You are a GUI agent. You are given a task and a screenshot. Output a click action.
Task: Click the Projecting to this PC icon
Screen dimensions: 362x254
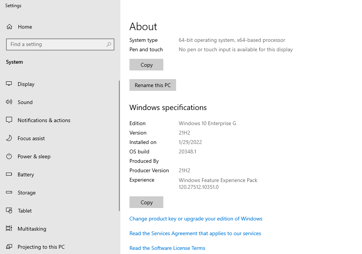point(9,246)
